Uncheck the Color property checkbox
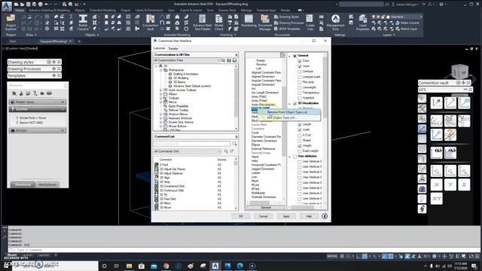 click(x=300, y=61)
